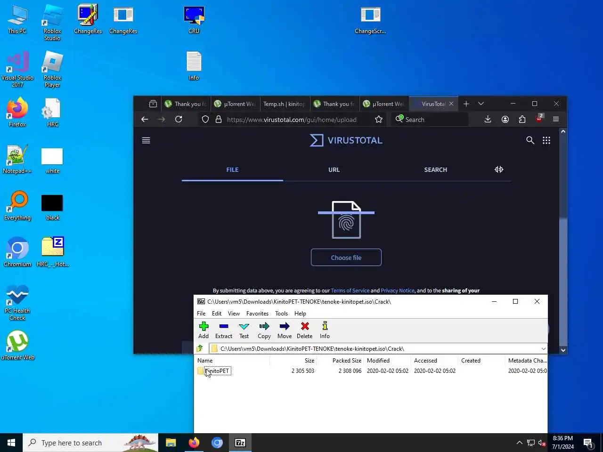603x452 pixels.
Task: Click the Add button in 7-Zip toolbar
Action: pos(204,330)
